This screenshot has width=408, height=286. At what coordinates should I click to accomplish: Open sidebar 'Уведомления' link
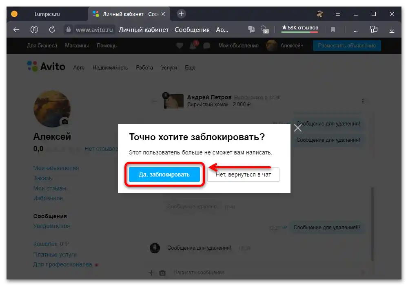[x=51, y=226]
